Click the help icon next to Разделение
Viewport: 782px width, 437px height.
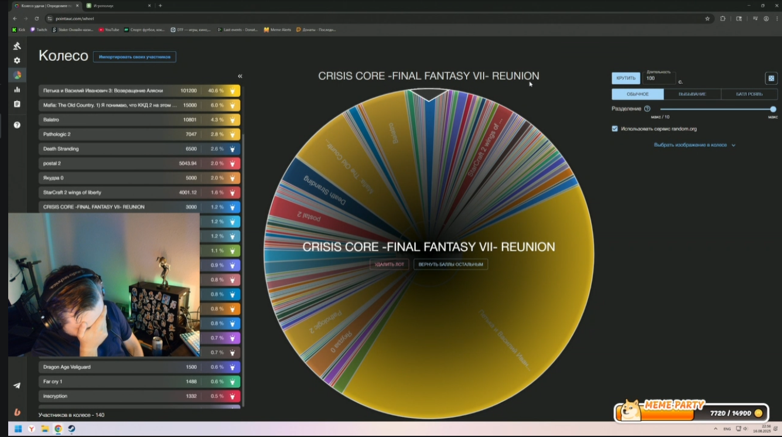point(647,109)
